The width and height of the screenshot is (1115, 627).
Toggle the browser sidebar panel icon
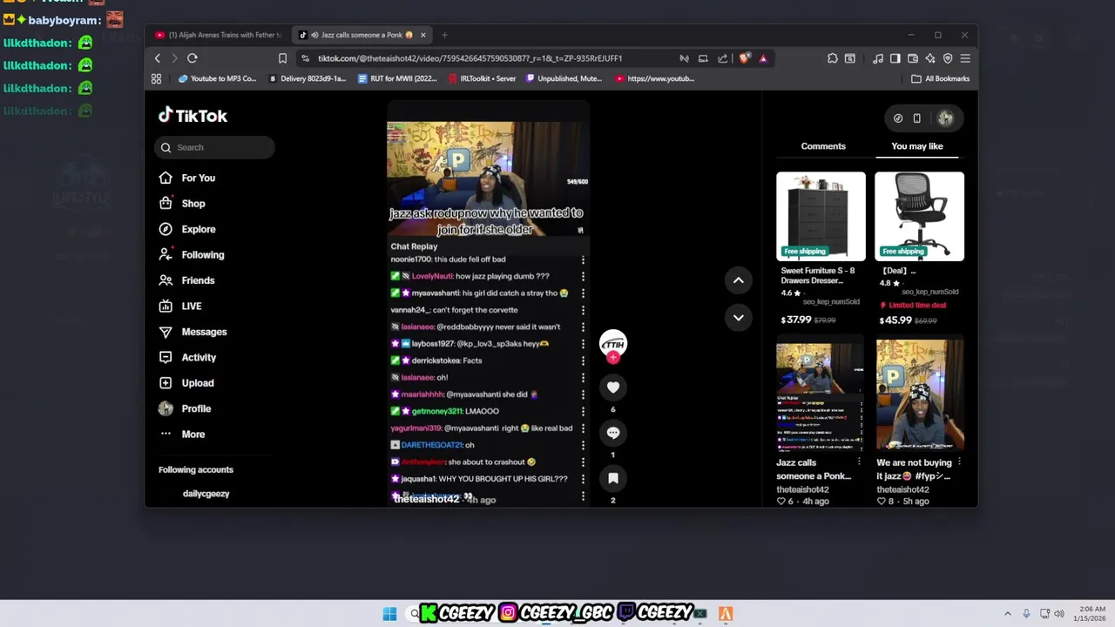click(x=895, y=58)
